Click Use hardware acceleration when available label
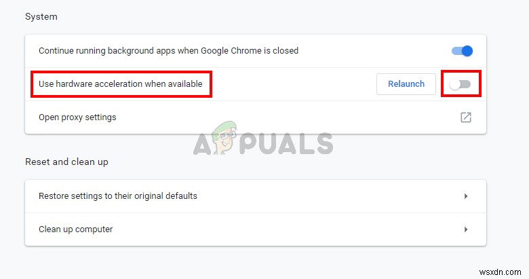Image resolution: width=529 pixels, height=279 pixels. tap(121, 84)
